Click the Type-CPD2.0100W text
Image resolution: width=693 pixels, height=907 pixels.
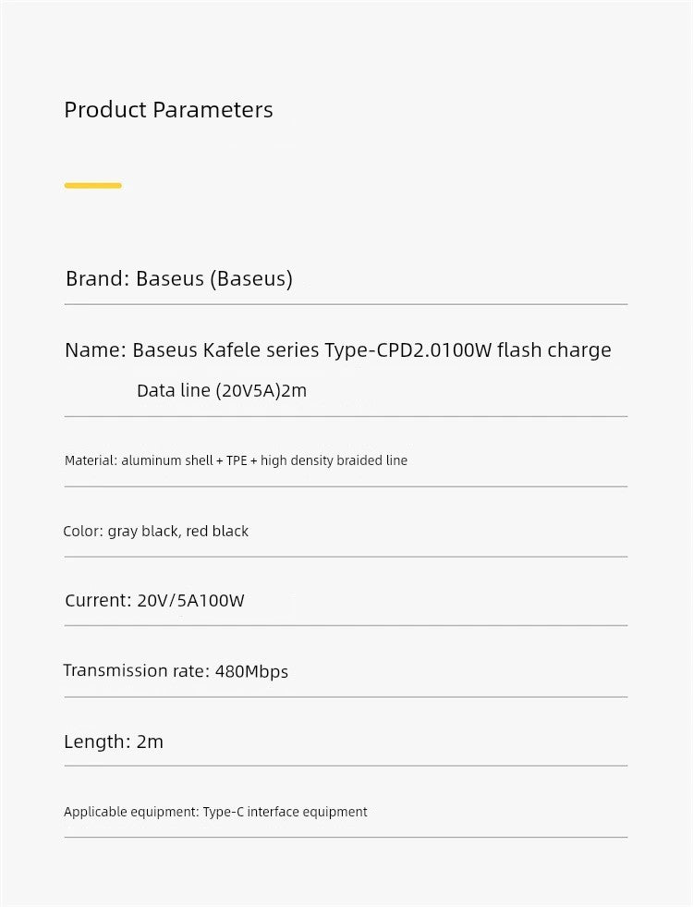tap(408, 350)
